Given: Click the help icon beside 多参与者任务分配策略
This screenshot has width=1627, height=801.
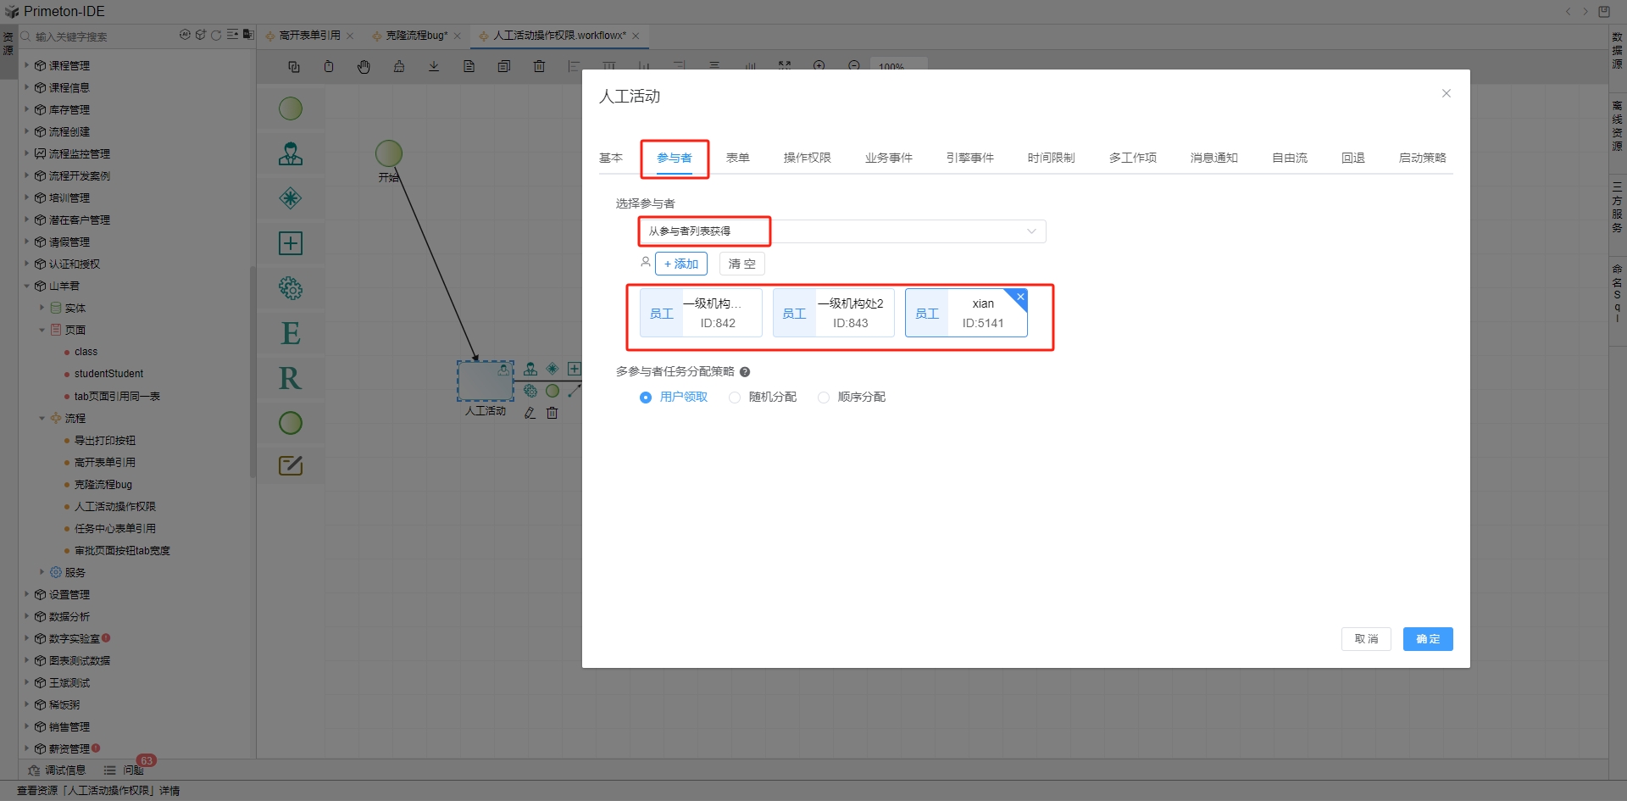Looking at the screenshot, I should (745, 372).
